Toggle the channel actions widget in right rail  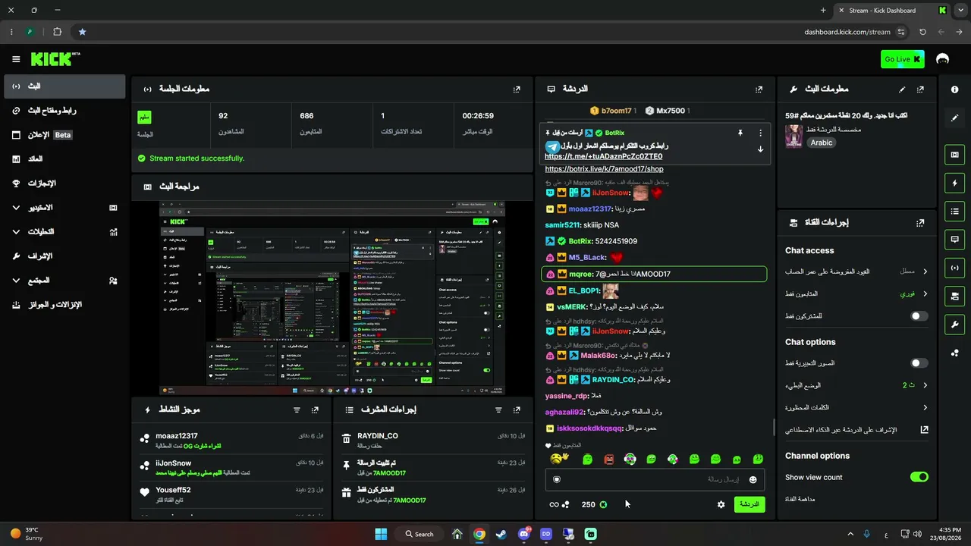coord(954,295)
